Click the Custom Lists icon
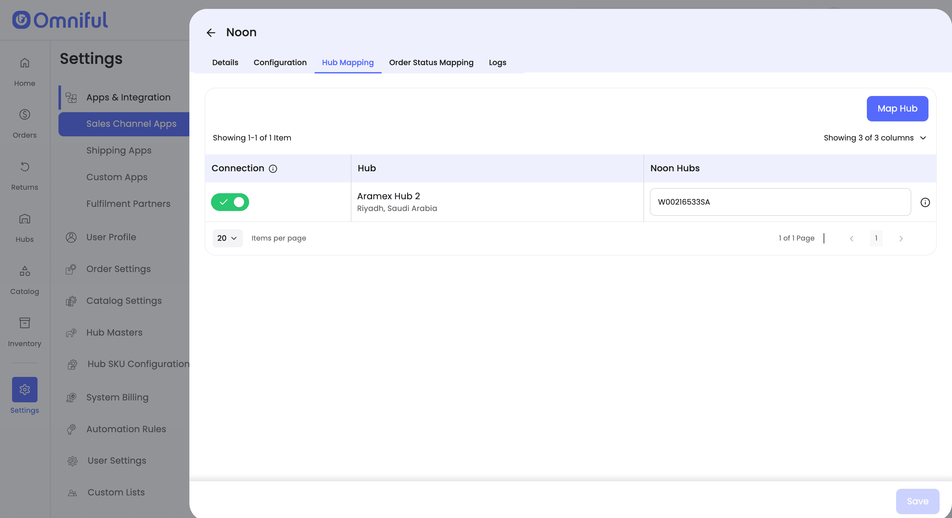 72,493
